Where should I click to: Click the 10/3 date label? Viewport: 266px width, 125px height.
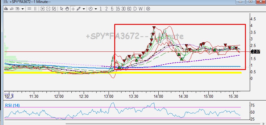point(9,96)
